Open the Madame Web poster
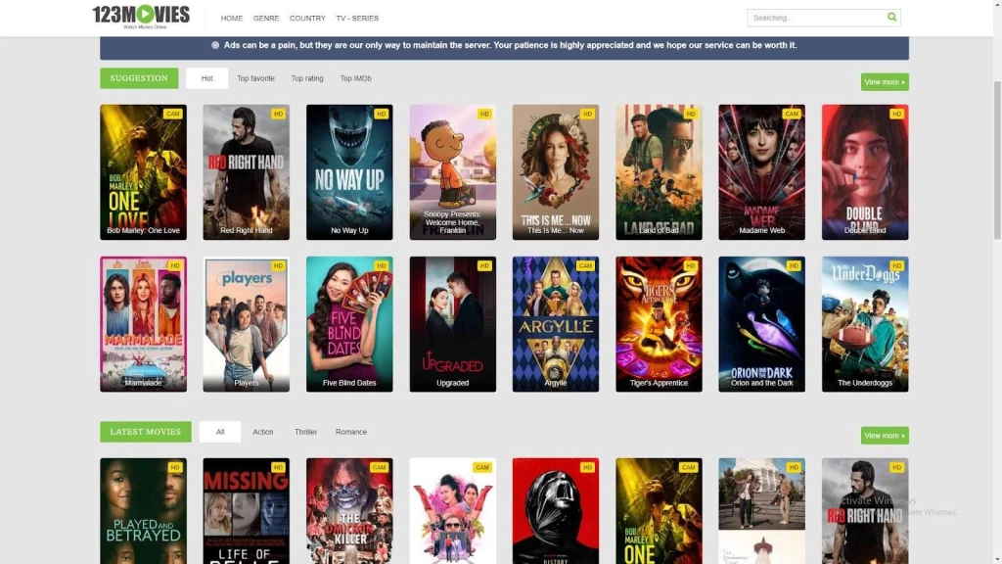Screen dimensions: 1002x564 (761, 172)
